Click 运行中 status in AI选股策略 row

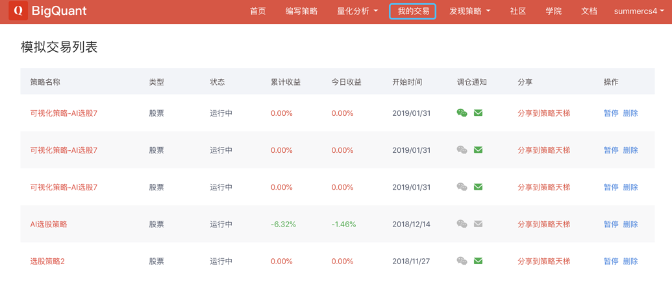coord(221,224)
